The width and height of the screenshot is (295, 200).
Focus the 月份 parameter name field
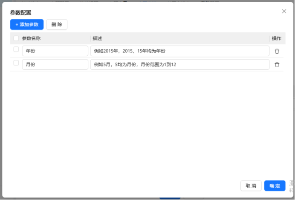55,65
